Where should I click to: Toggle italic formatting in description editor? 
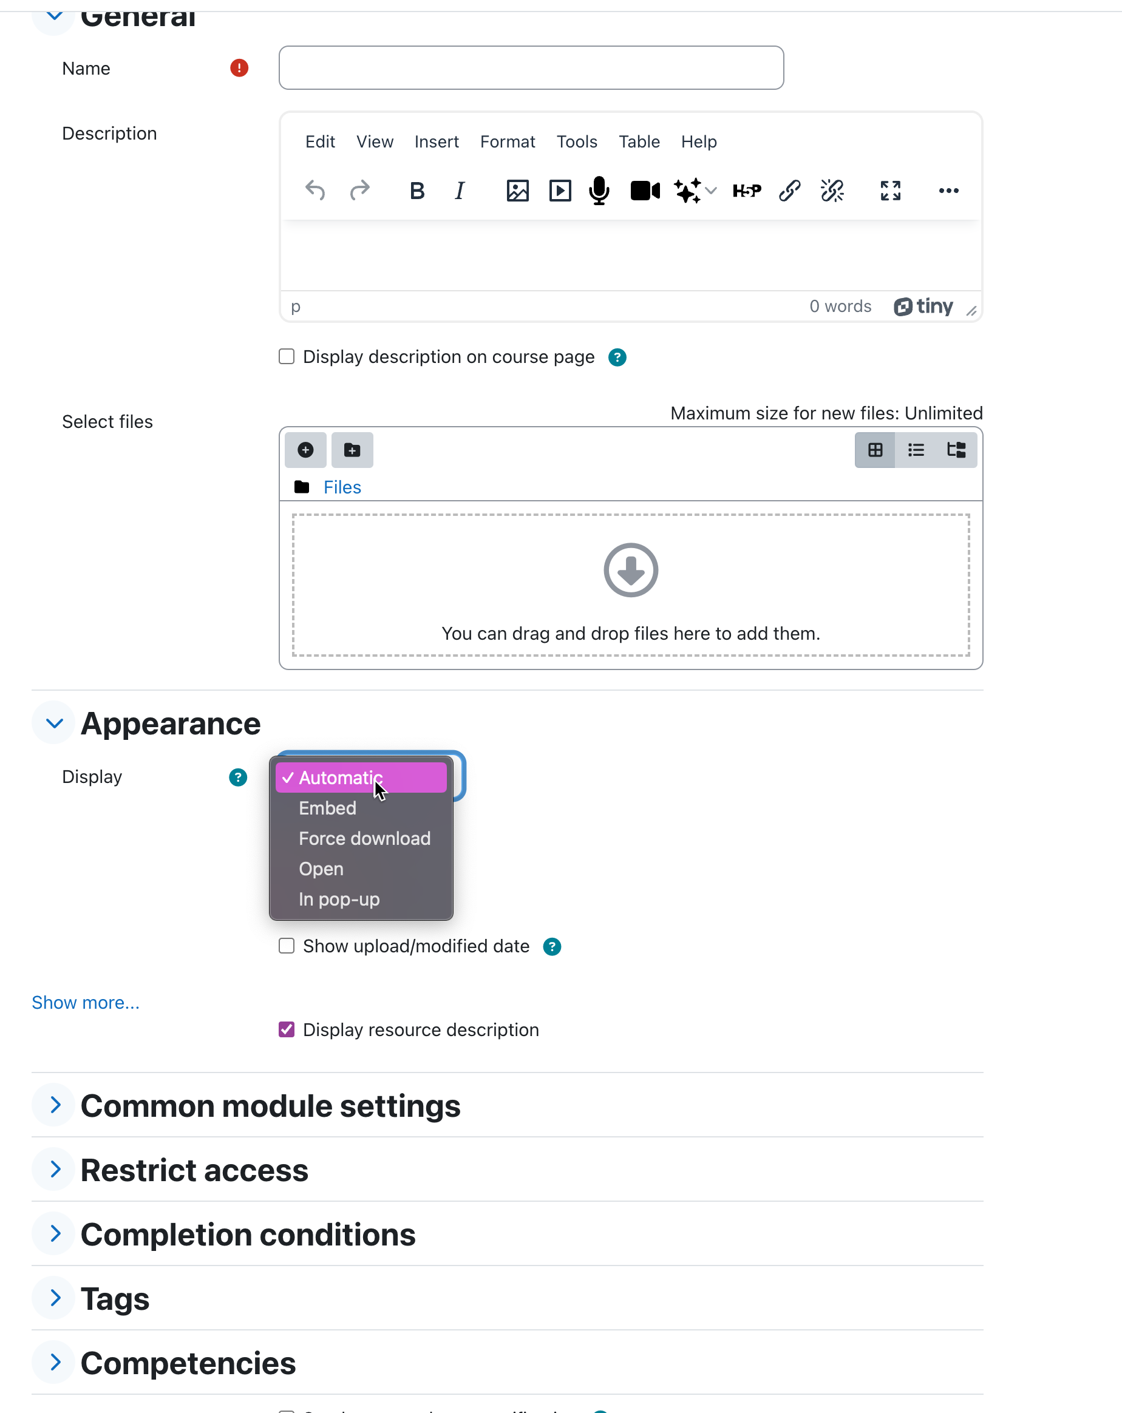[x=460, y=191]
